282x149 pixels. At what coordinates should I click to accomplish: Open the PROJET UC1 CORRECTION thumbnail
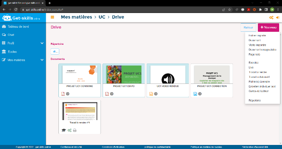coord(212,74)
